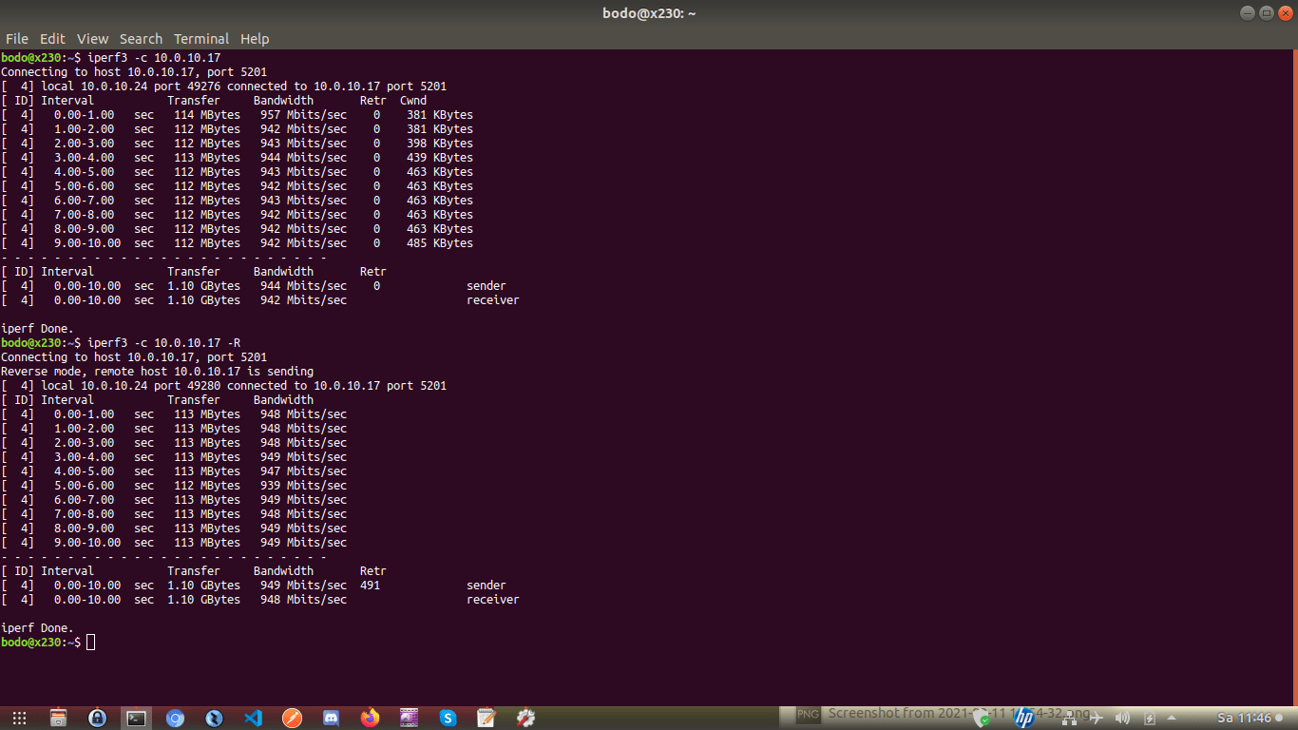The image size is (1298, 730).
Task: Open the wired network tray icon
Action: [x=1069, y=718]
